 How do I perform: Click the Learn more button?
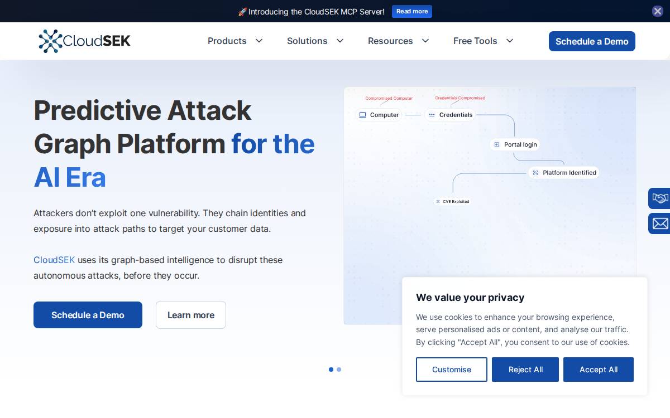pyautogui.click(x=191, y=315)
